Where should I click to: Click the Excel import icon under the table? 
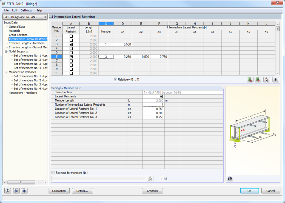click(x=258, y=80)
